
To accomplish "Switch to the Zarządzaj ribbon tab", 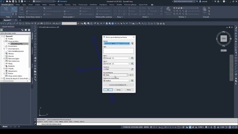I will 52,5.
